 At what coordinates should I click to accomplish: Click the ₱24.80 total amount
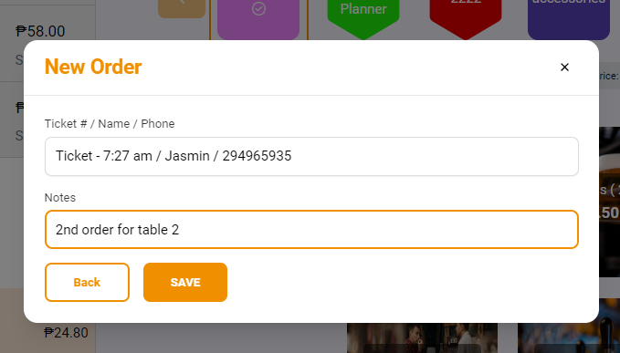pos(66,333)
